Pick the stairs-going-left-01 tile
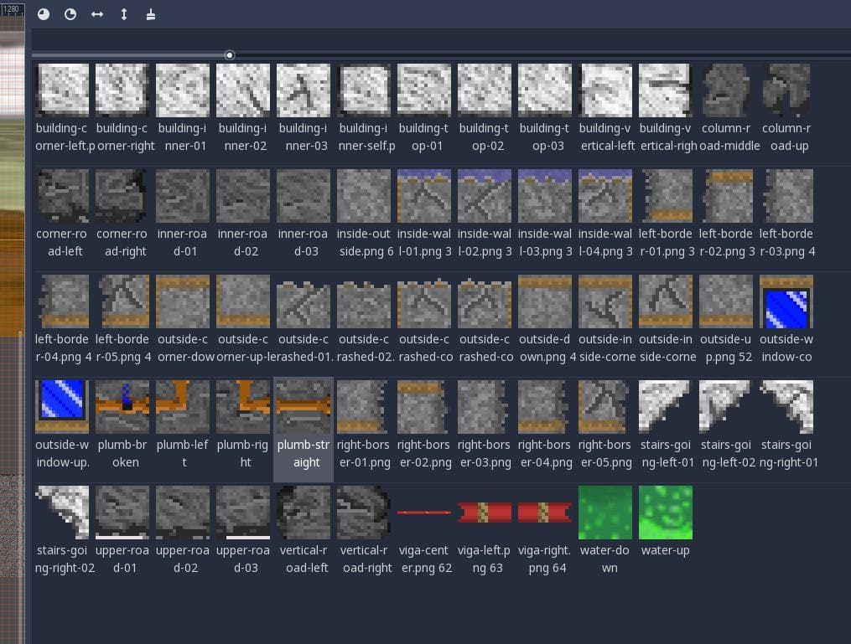 tap(666, 425)
